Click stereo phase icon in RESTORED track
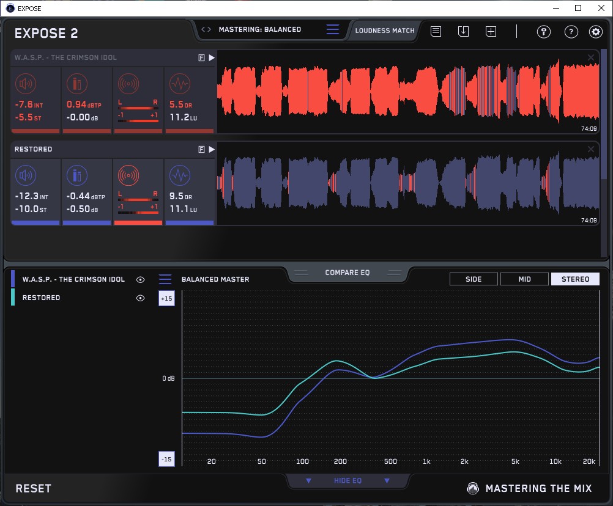 tap(128, 176)
